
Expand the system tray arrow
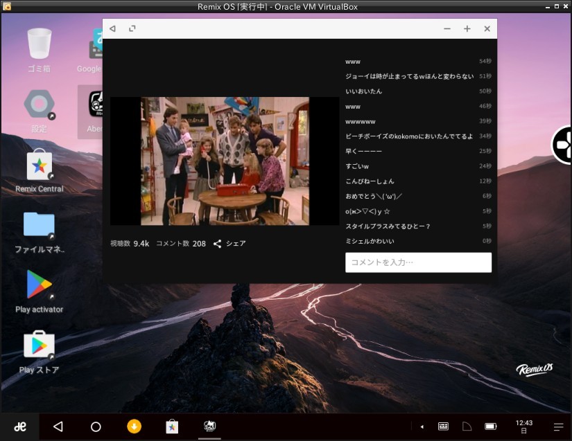coord(422,426)
